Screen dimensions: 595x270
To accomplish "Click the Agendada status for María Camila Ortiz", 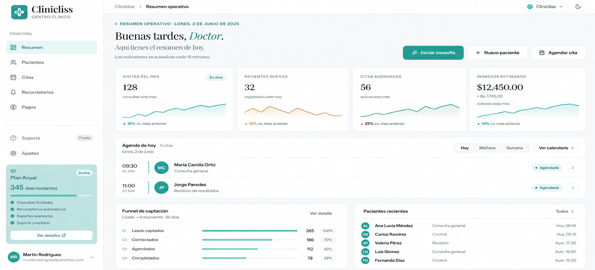I will point(547,168).
